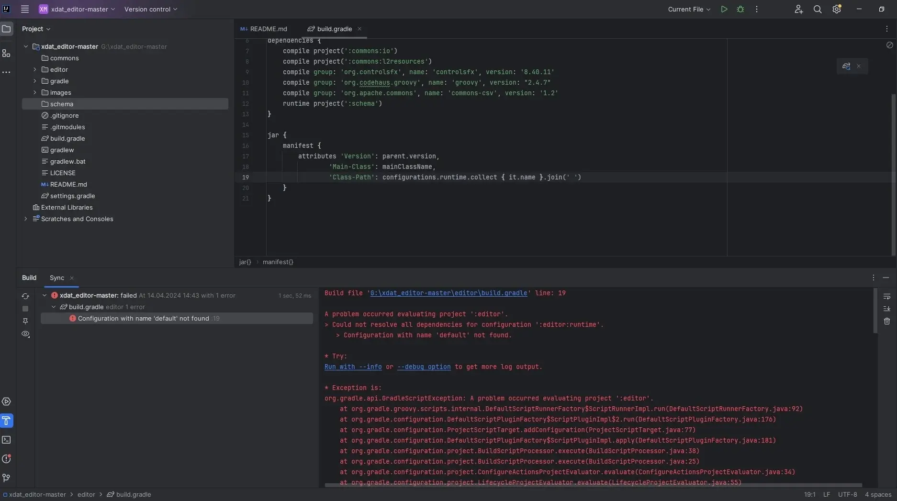Open Current File run configuration dropdown
Image resolution: width=897 pixels, height=501 pixels.
tap(689, 9)
